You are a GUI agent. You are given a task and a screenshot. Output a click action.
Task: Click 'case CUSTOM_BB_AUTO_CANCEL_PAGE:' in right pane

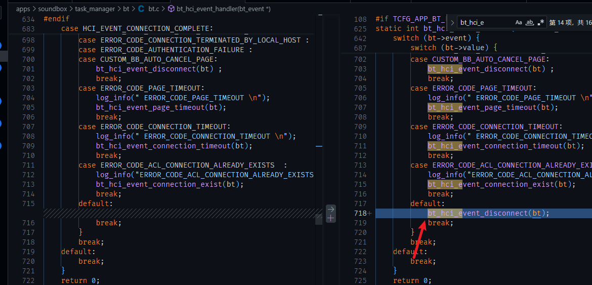[x=480, y=59]
